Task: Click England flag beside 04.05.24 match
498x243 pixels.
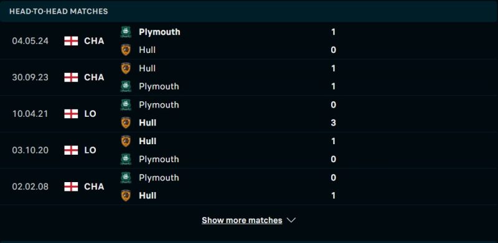Action: (x=71, y=41)
